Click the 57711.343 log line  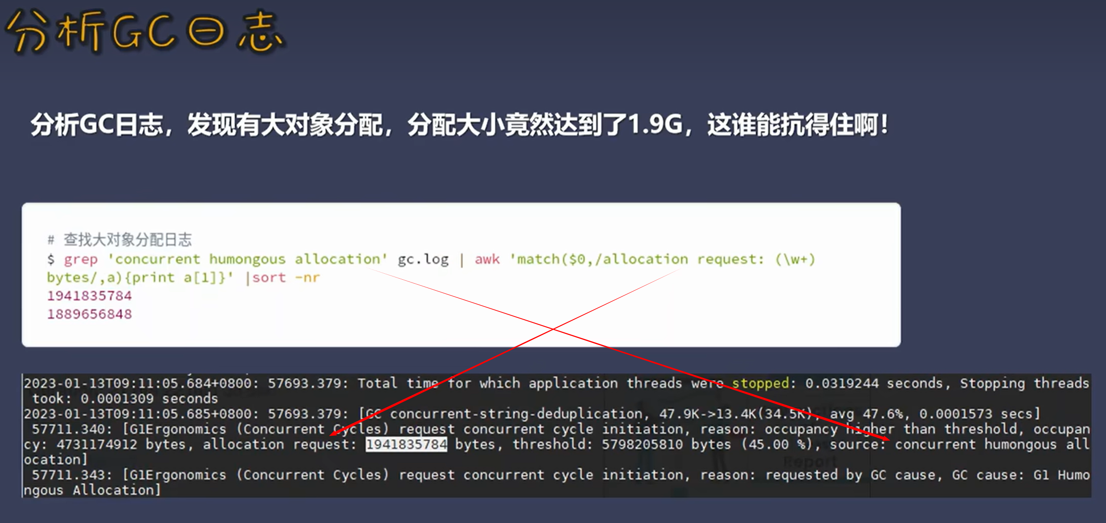(x=557, y=483)
